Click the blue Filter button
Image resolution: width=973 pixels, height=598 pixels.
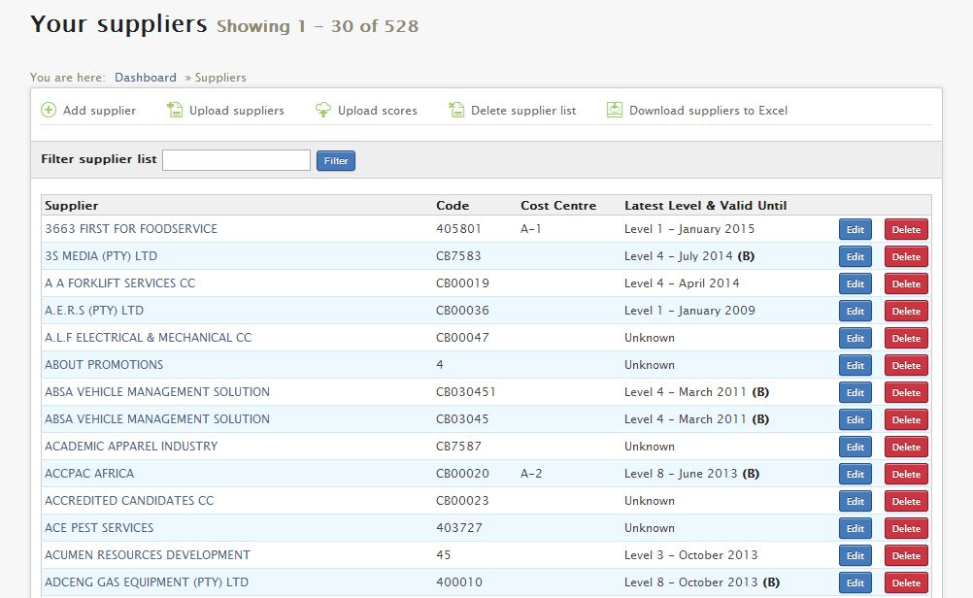coord(336,161)
